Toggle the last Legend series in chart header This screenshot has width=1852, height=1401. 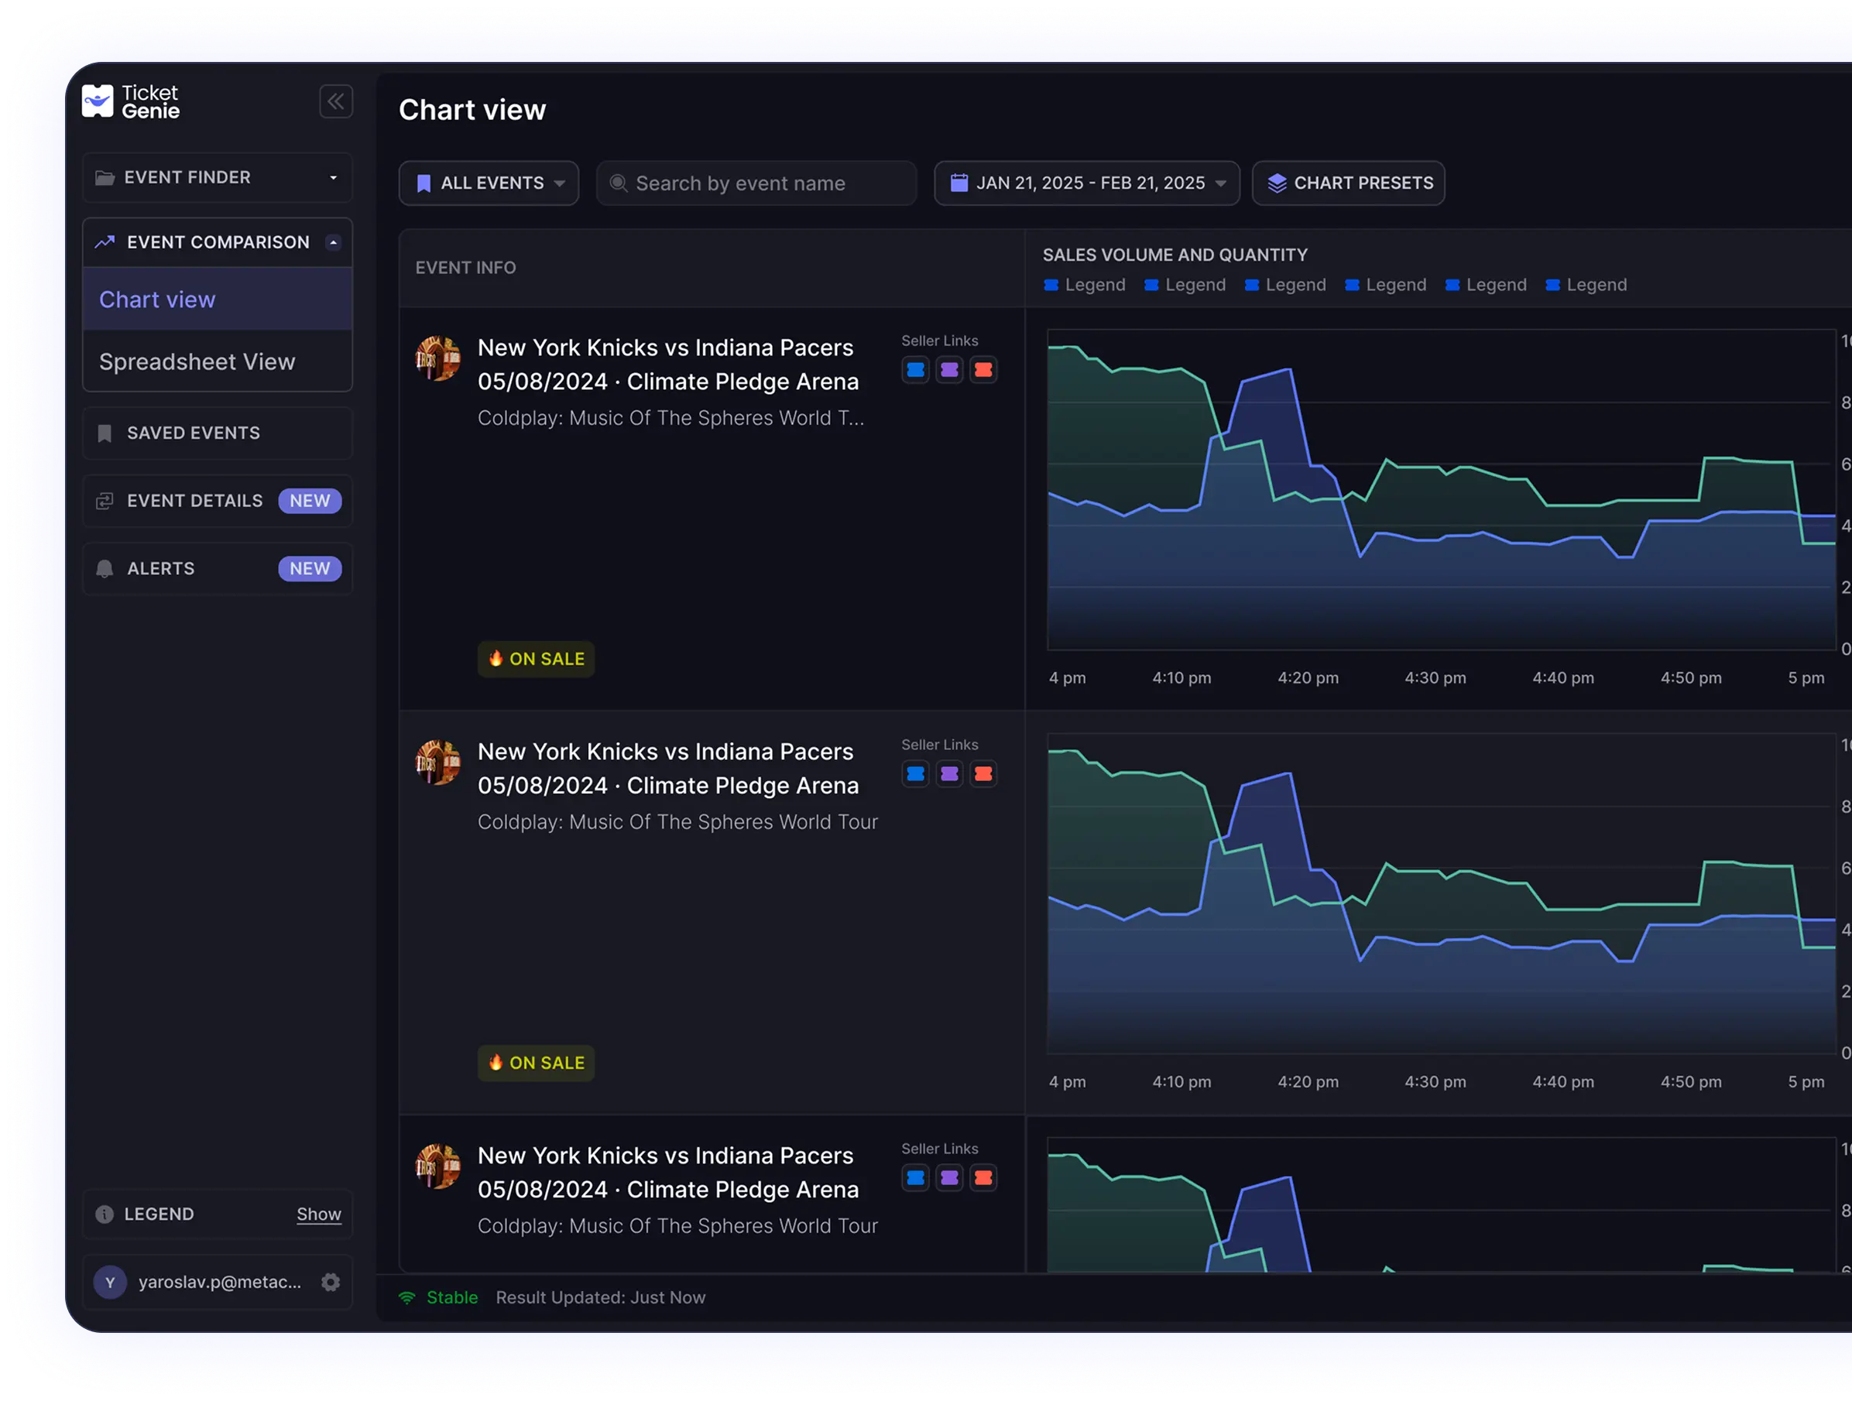(1586, 285)
